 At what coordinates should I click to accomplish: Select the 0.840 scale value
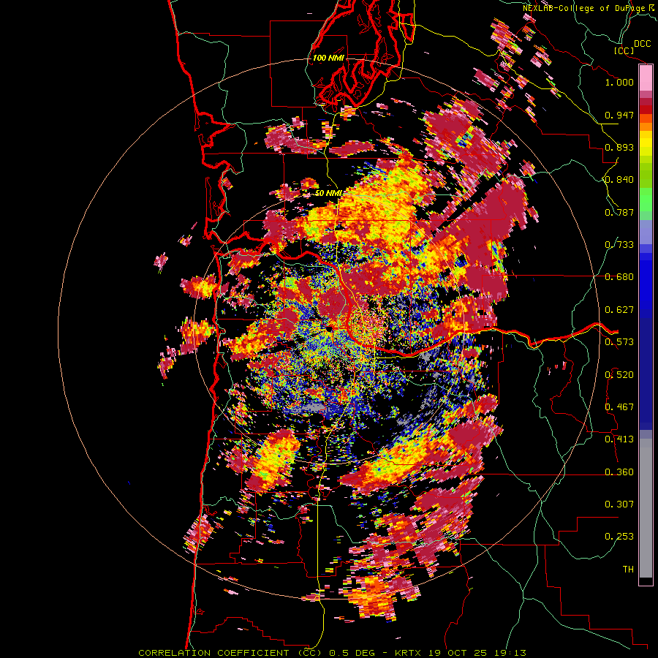[x=619, y=180]
